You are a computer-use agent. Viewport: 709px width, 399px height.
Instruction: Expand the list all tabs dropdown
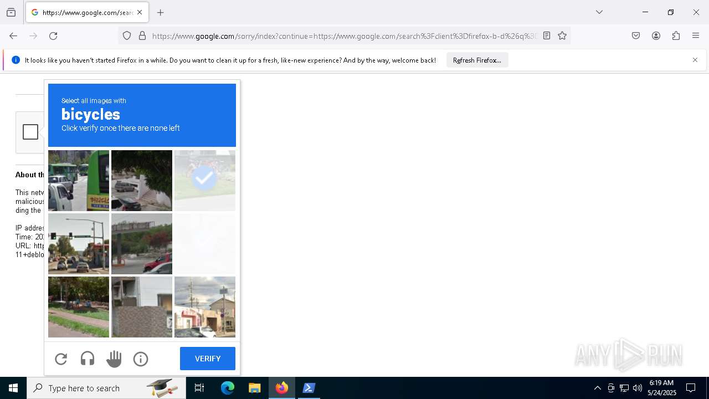point(599,12)
